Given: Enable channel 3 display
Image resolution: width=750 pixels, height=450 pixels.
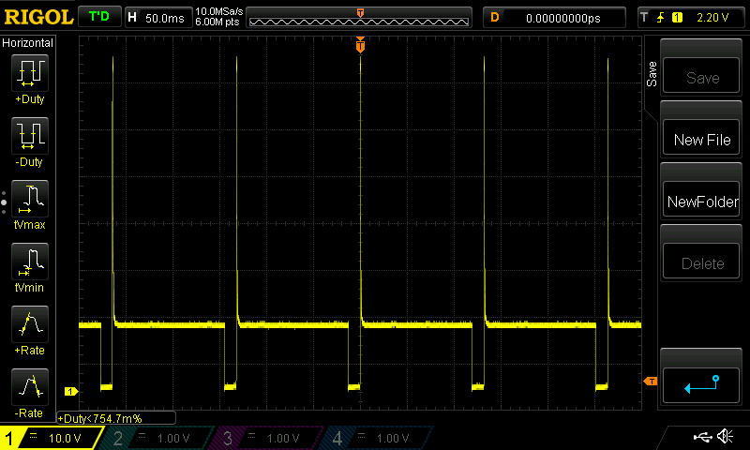Looking at the screenshot, I should pos(266,438).
